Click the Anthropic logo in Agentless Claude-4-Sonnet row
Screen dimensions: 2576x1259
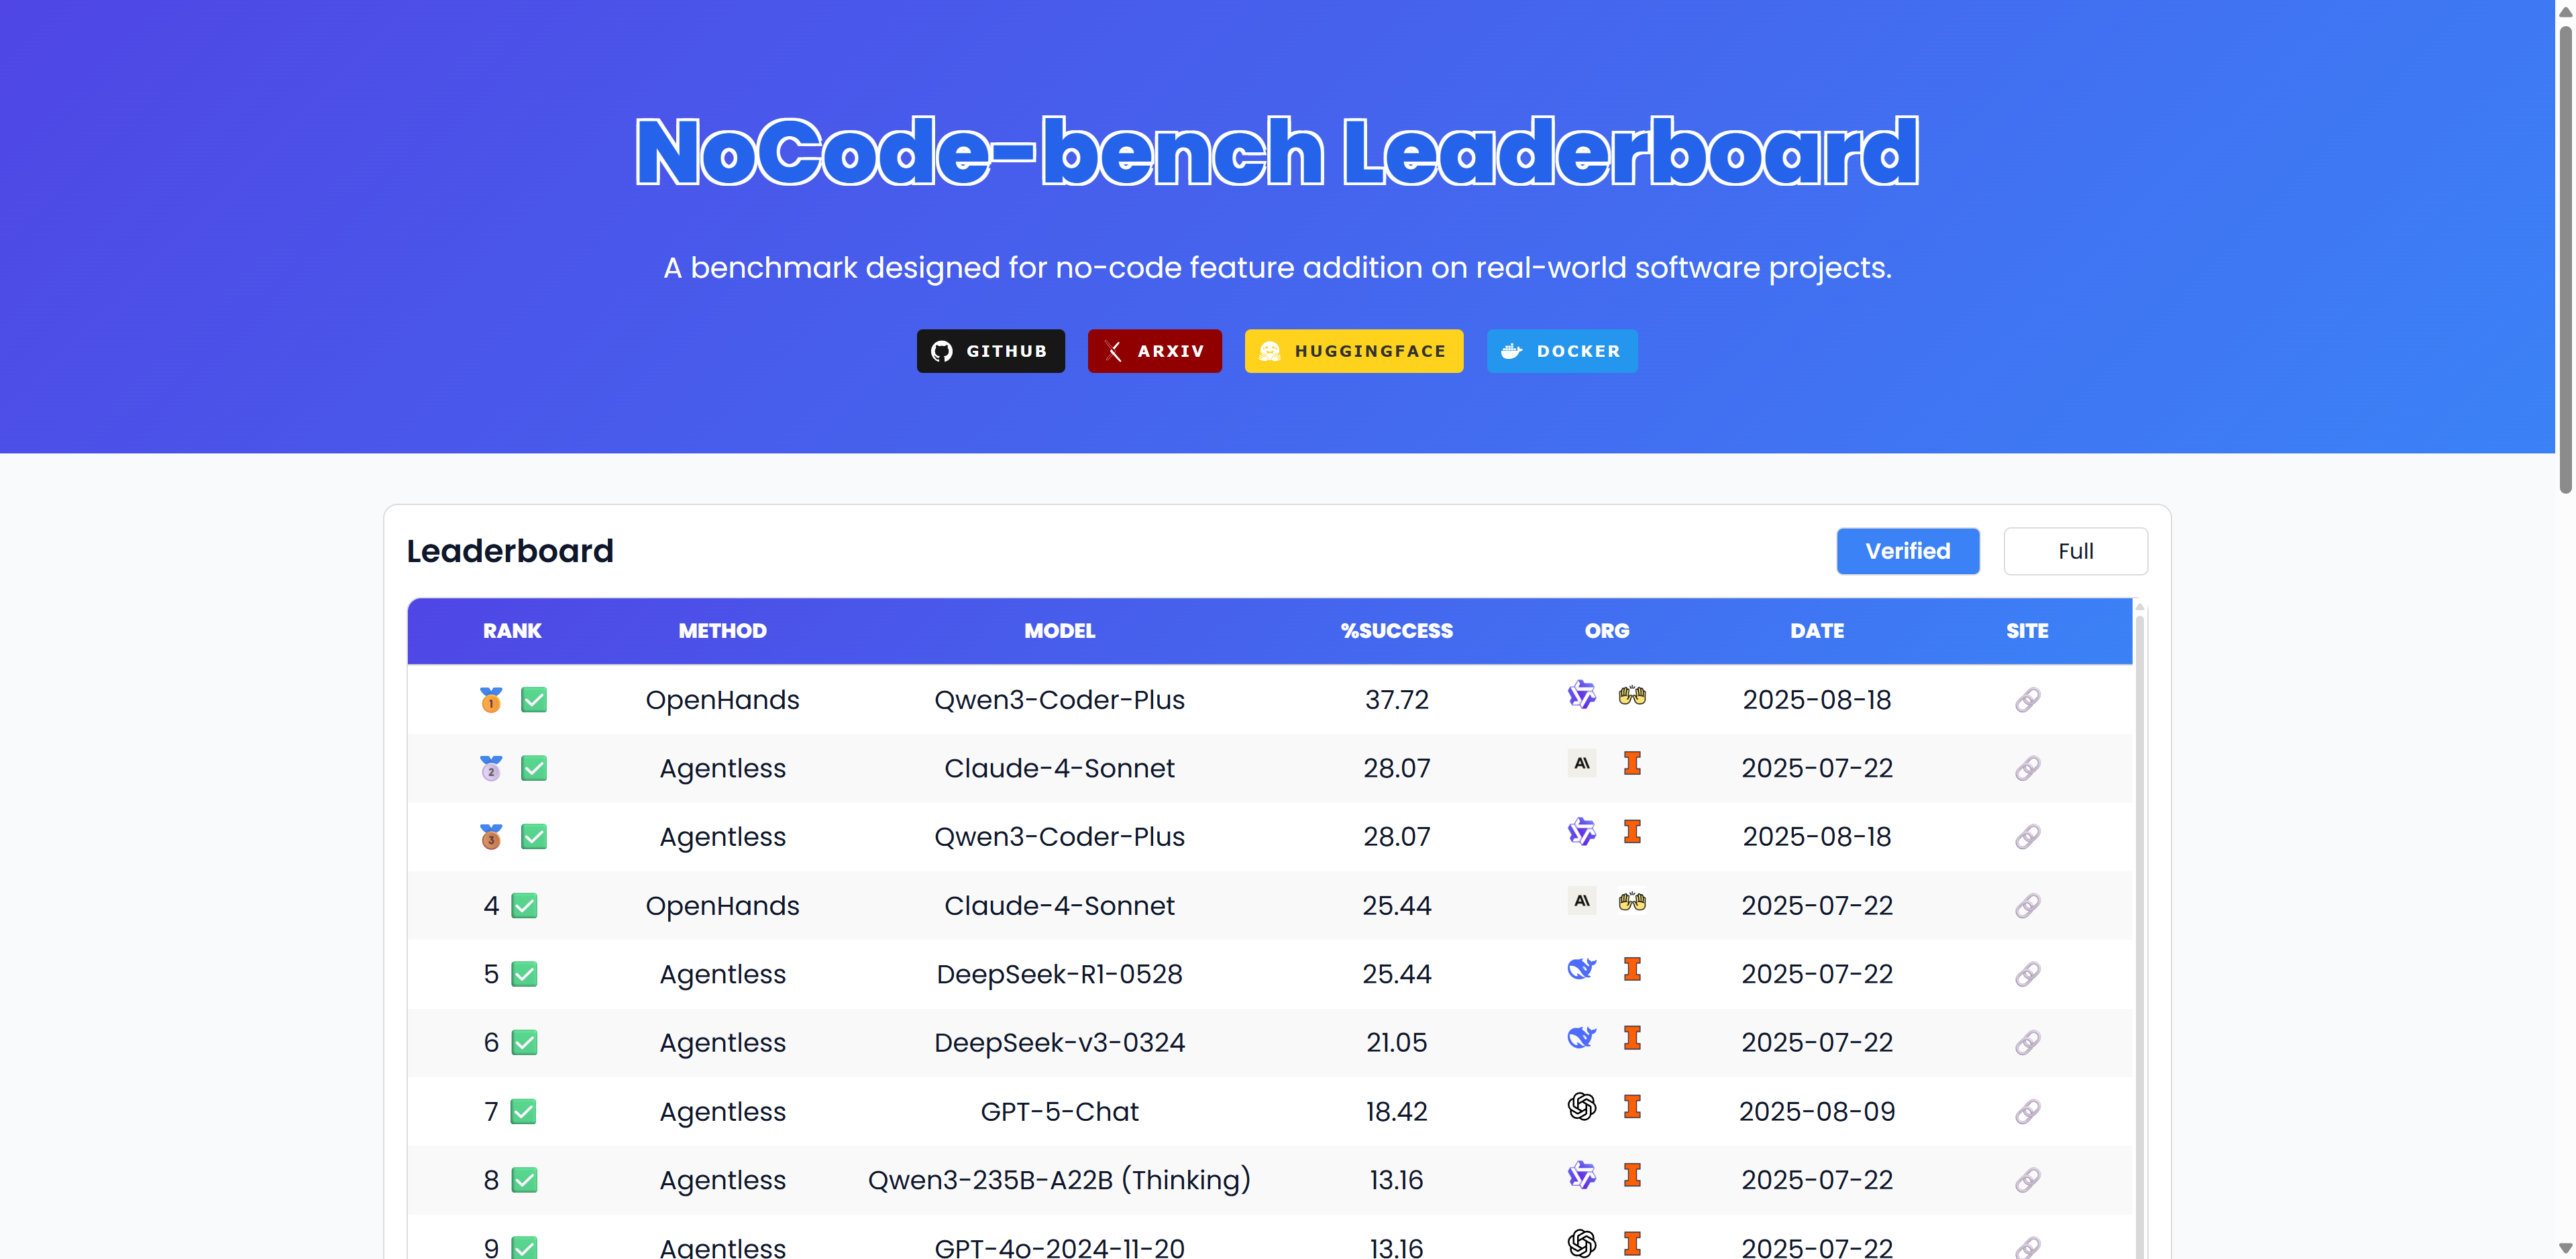[x=1581, y=764]
